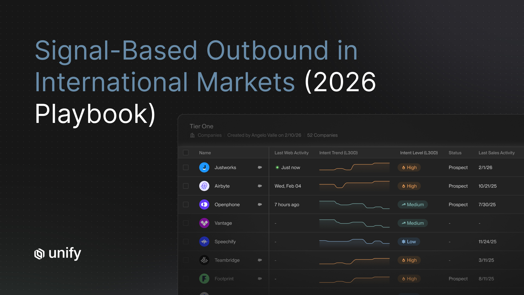524x295 pixels.
Task: Click the Justworks company logo icon
Action: (x=204, y=167)
